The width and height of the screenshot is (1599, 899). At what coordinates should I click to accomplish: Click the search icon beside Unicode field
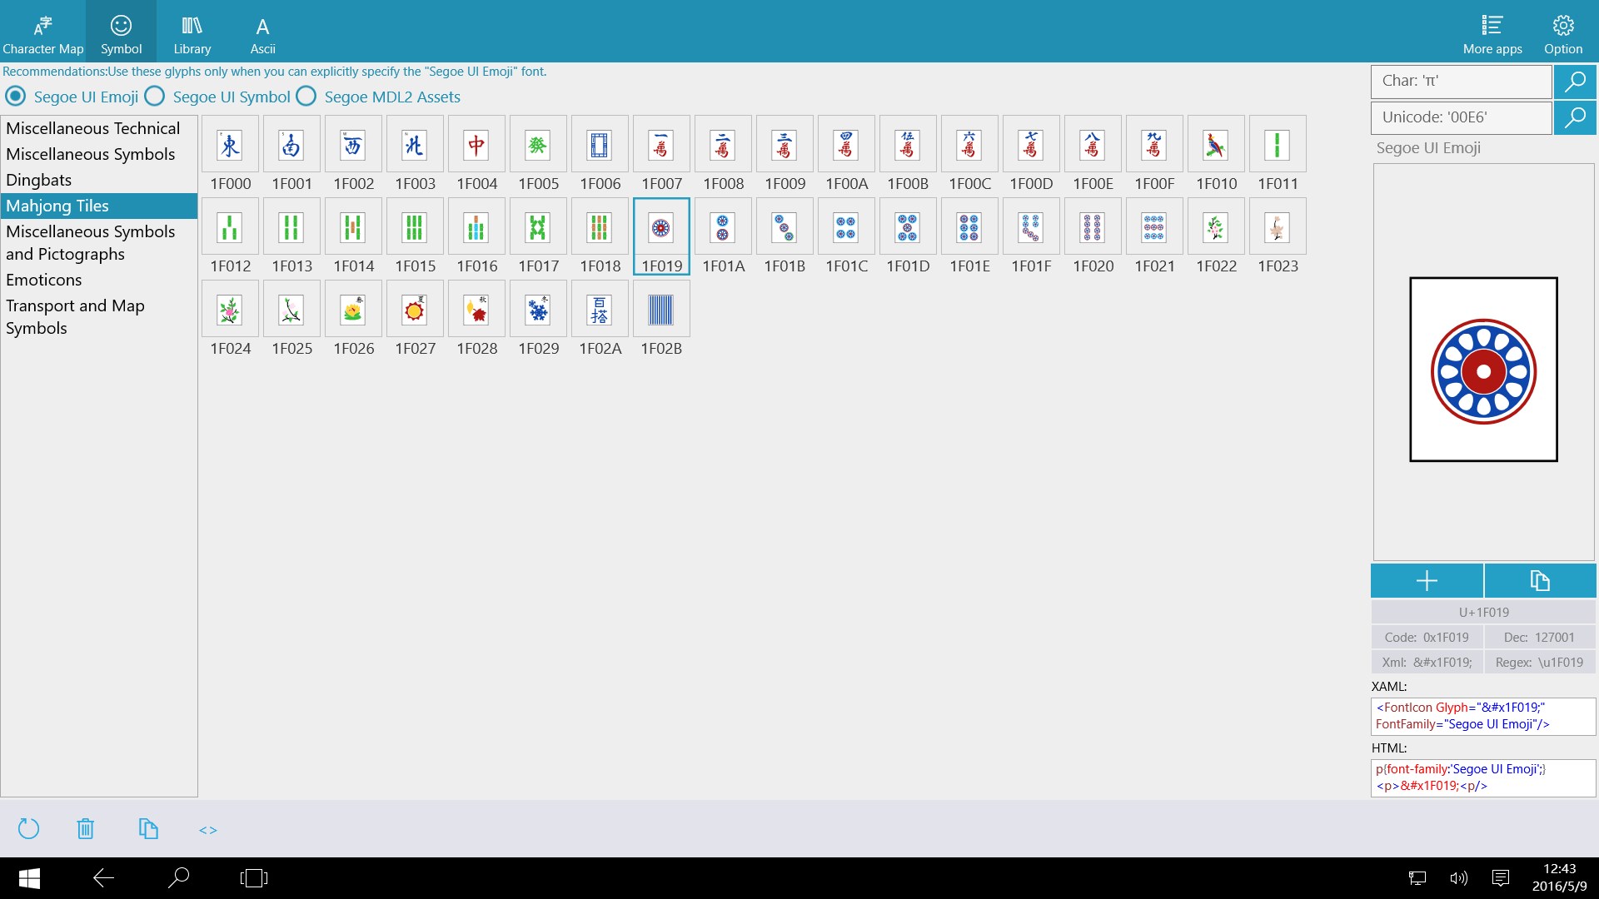[1574, 117]
